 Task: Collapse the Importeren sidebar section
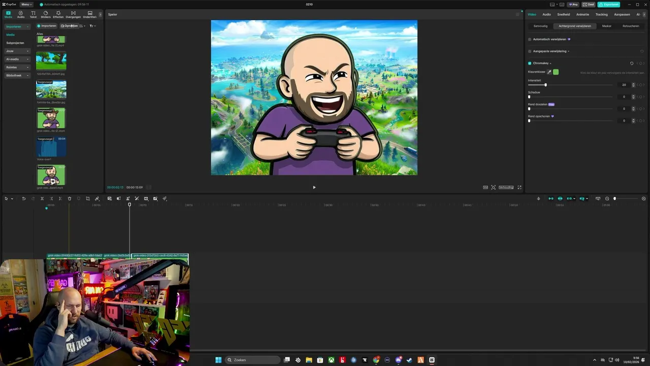(17, 26)
